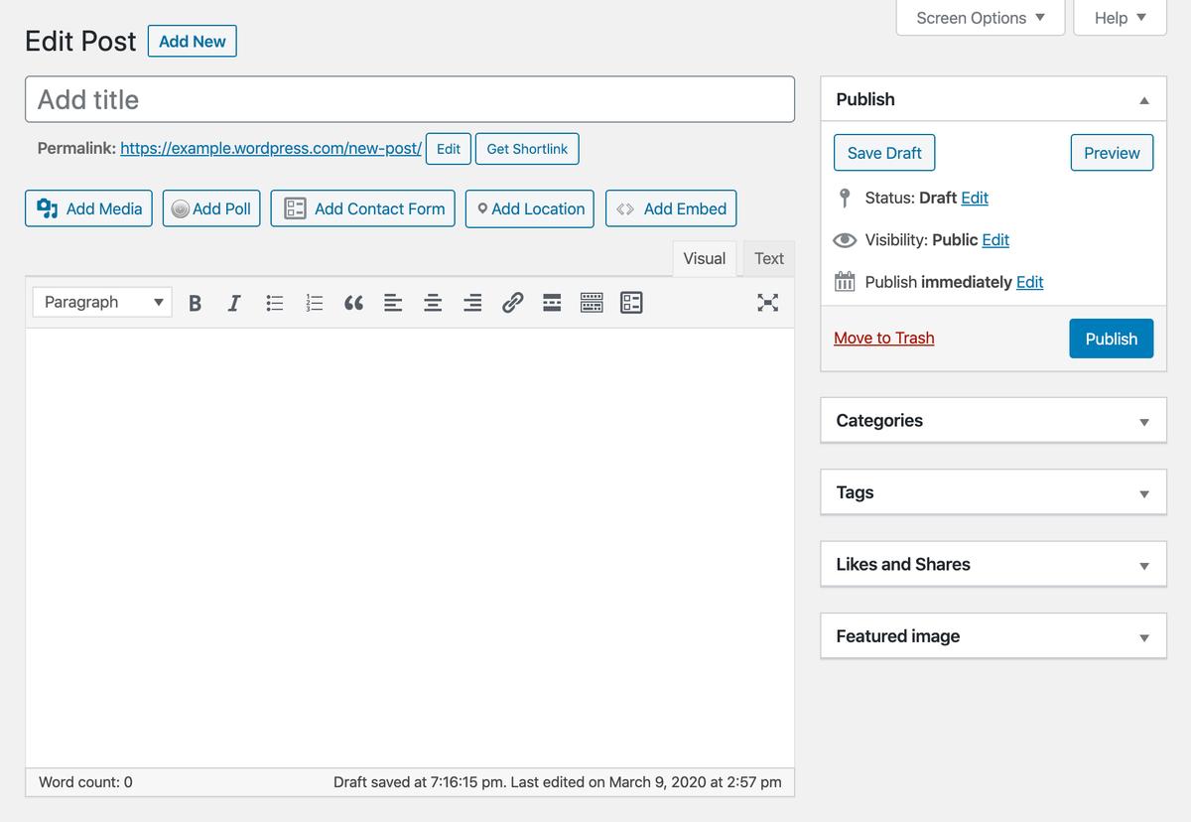The image size is (1191, 822).
Task: Switch to the Text editor tab
Action: point(768,258)
